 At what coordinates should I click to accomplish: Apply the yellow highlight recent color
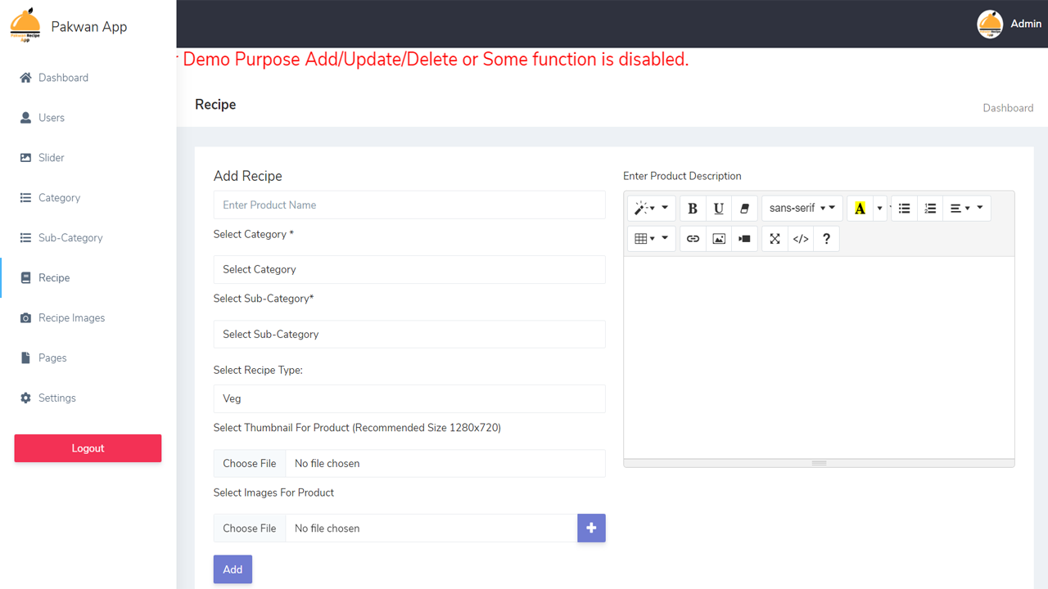(860, 209)
